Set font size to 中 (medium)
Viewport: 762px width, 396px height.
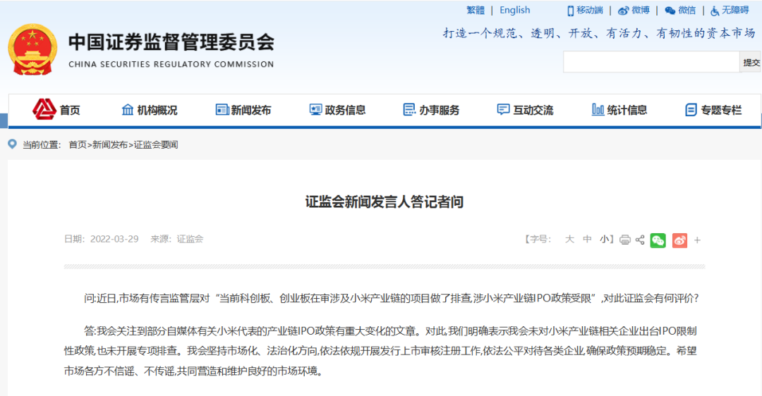[587, 240]
